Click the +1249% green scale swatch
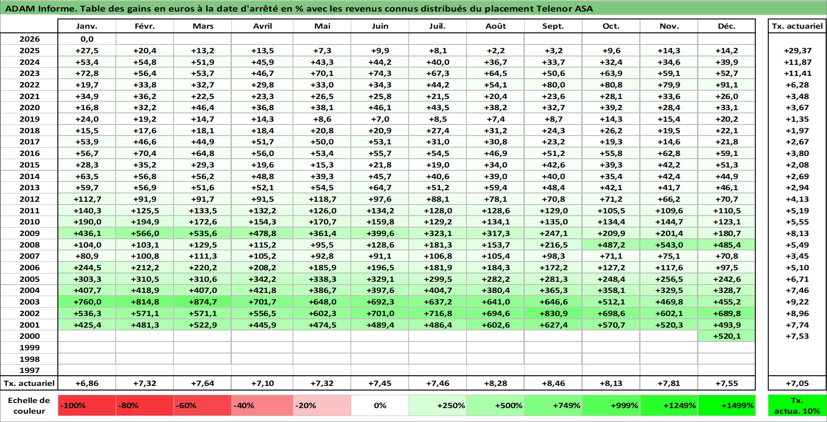Image resolution: width=827 pixels, height=422 pixels. [x=669, y=405]
